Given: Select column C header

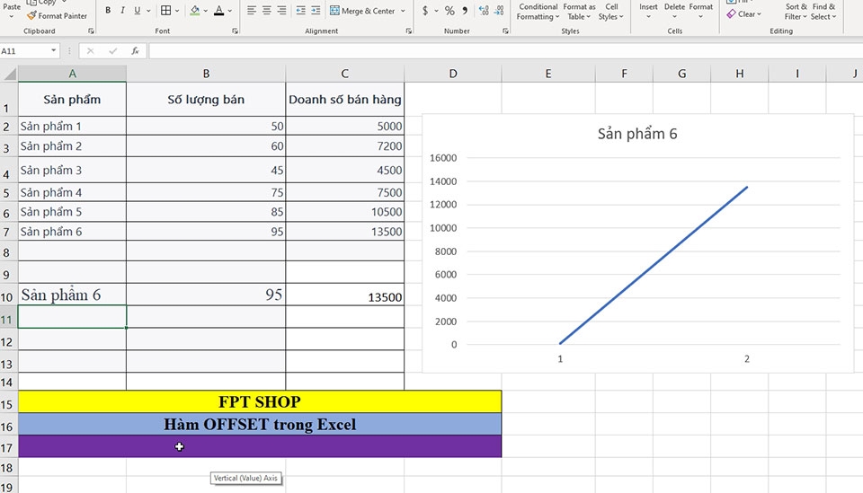Looking at the screenshot, I should click(344, 74).
